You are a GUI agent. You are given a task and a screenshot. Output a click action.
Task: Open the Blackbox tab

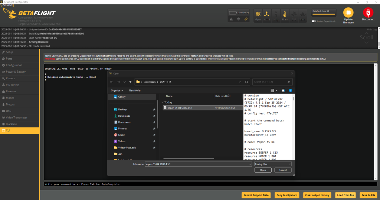click(20, 124)
